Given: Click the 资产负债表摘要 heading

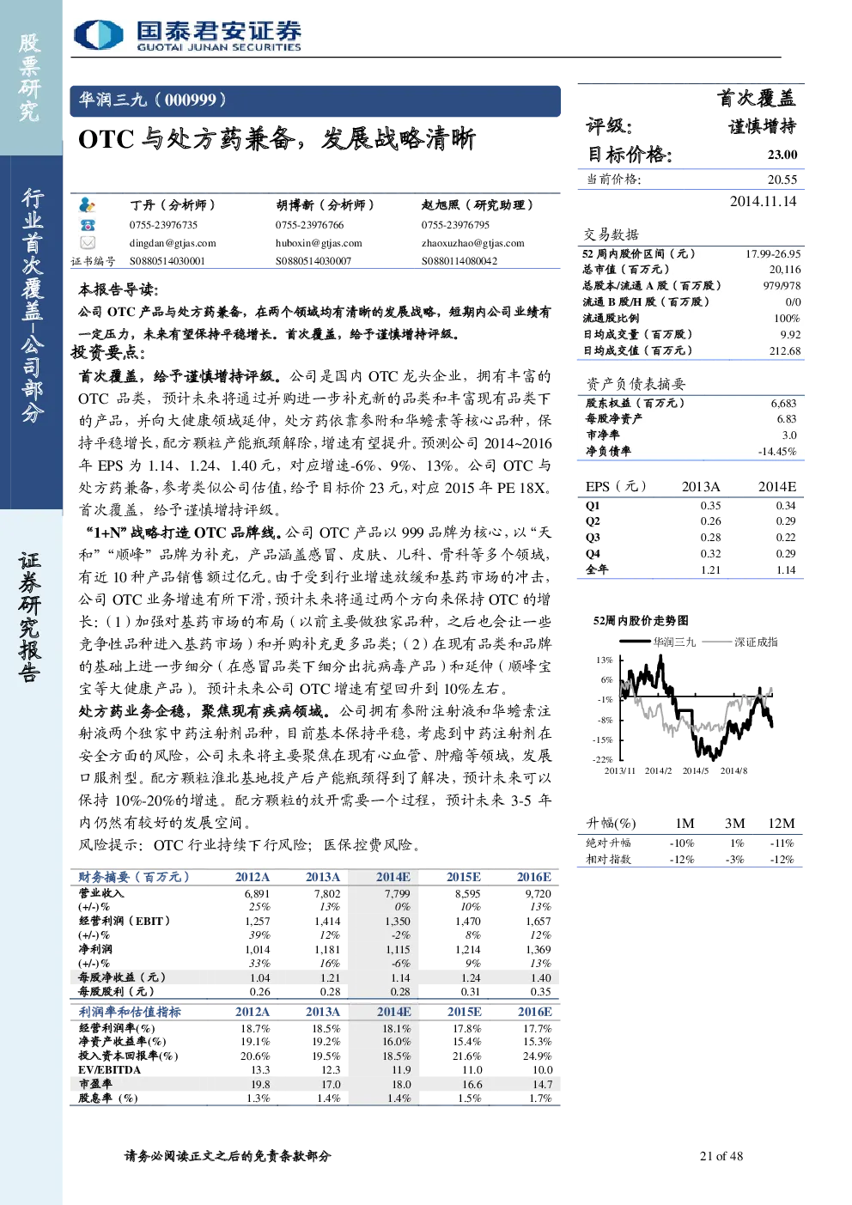Looking at the screenshot, I should [x=636, y=384].
